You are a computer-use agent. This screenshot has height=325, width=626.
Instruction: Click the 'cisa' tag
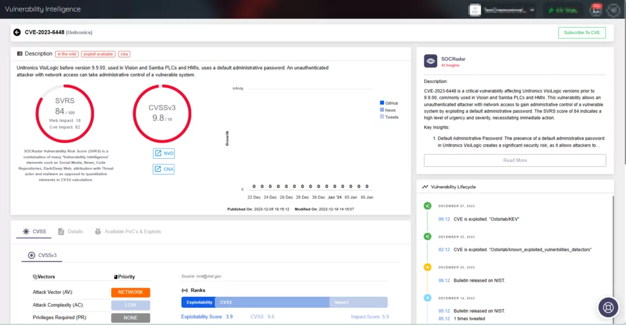pos(124,54)
